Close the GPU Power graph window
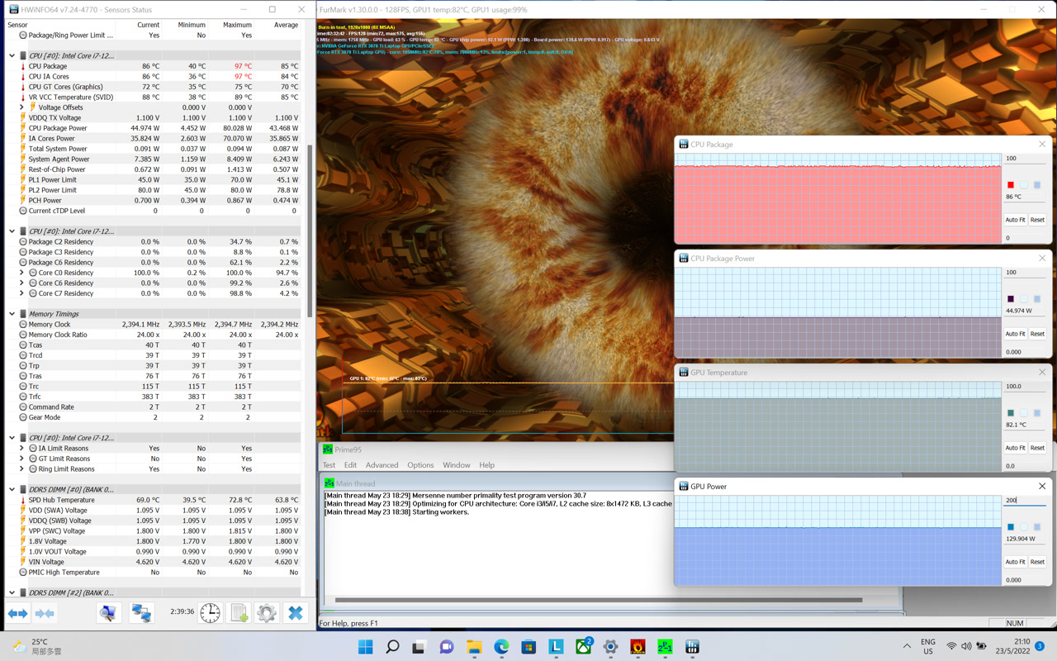 pyautogui.click(x=1042, y=486)
